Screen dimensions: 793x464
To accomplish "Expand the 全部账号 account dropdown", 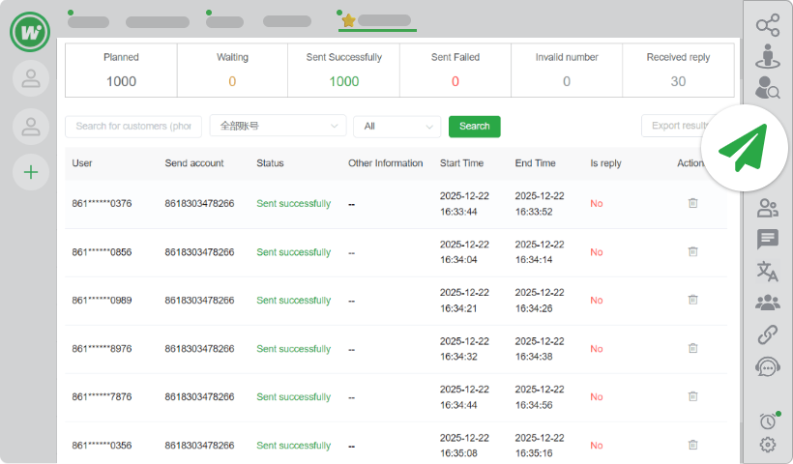I will [x=278, y=126].
